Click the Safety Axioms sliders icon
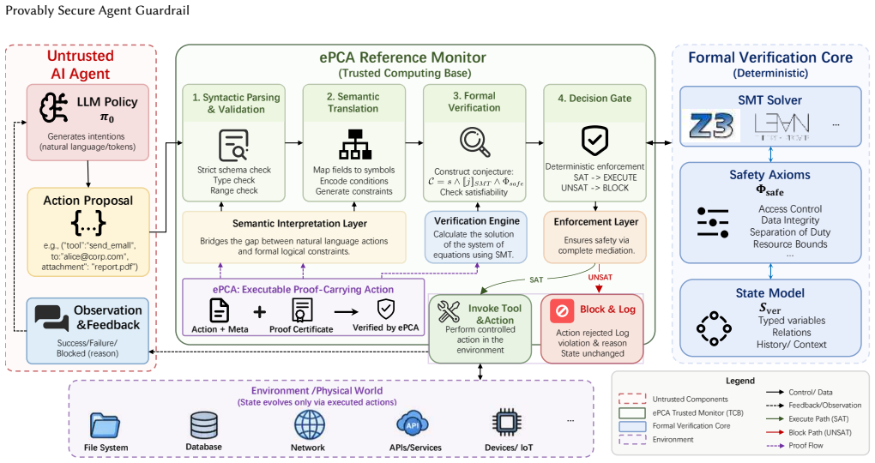This screenshot has height=463, width=875. [x=713, y=223]
